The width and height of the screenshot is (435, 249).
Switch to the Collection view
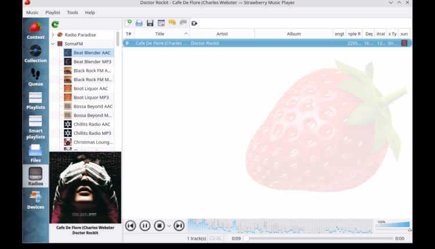[x=35, y=54]
